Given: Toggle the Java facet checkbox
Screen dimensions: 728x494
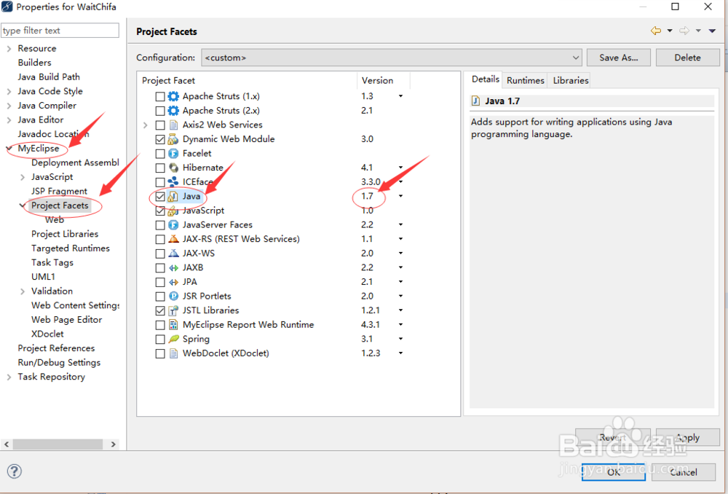Looking at the screenshot, I should point(160,196).
